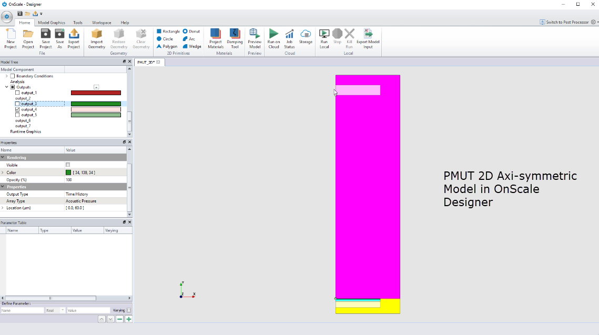Click the quick access open folder icon
599x335 pixels.
point(27,14)
